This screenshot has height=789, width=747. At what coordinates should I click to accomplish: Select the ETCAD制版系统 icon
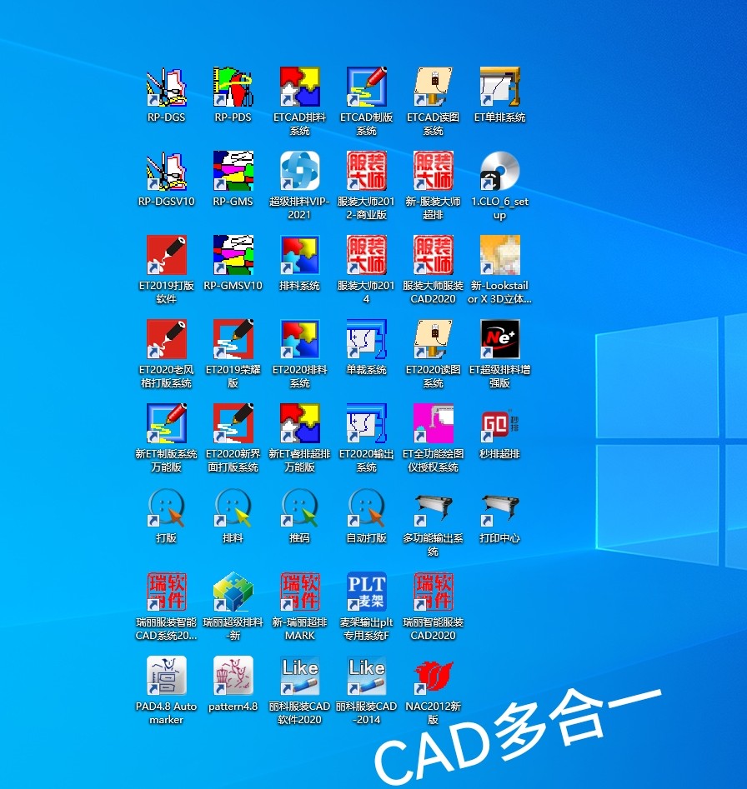367,87
